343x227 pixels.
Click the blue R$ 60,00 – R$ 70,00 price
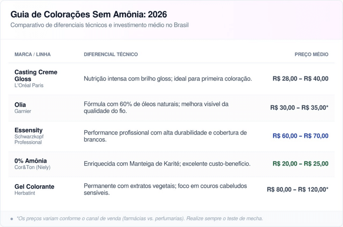(300, 136)
